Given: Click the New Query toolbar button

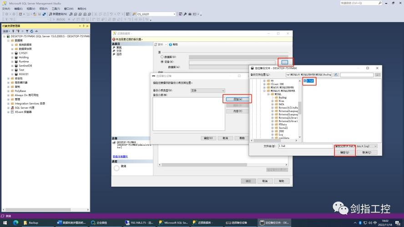Looking at the screenshot, I should click(59, 14).
